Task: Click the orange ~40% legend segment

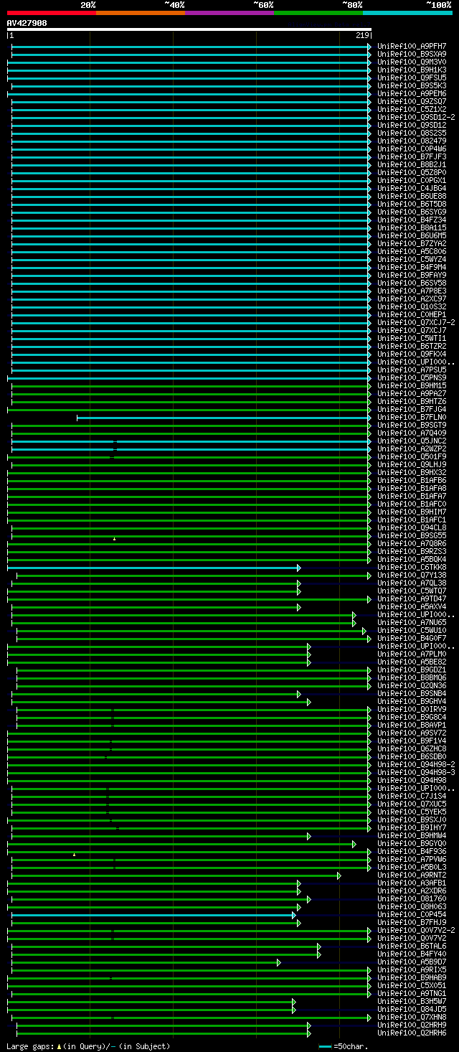Action: tap(141, 12)
